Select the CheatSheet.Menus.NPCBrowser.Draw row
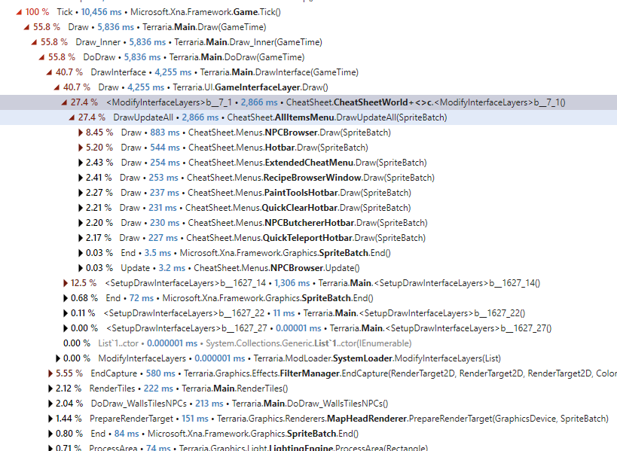 pos(309,133)
